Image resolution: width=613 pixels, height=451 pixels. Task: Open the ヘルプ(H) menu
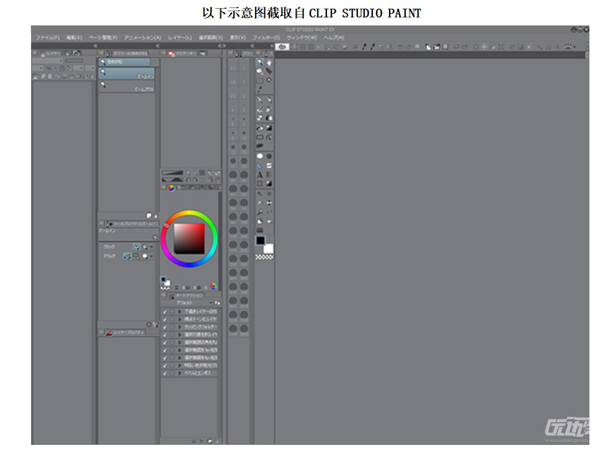tap(333, 38)
